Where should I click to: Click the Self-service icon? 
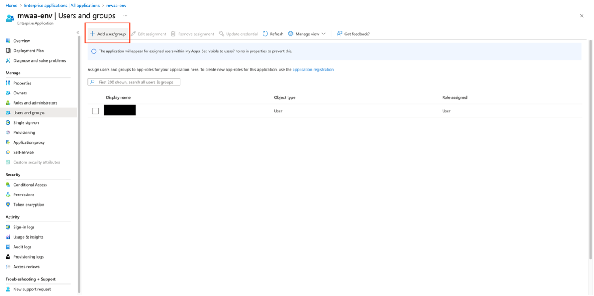click(8, 152)
